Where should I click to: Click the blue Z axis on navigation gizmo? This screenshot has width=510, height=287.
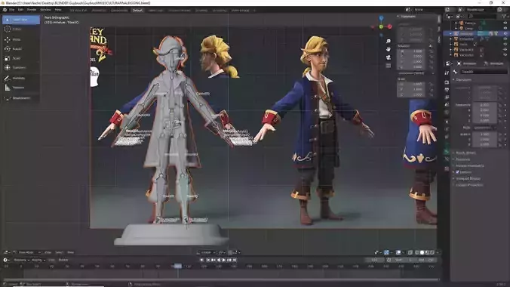coord(381,18)
